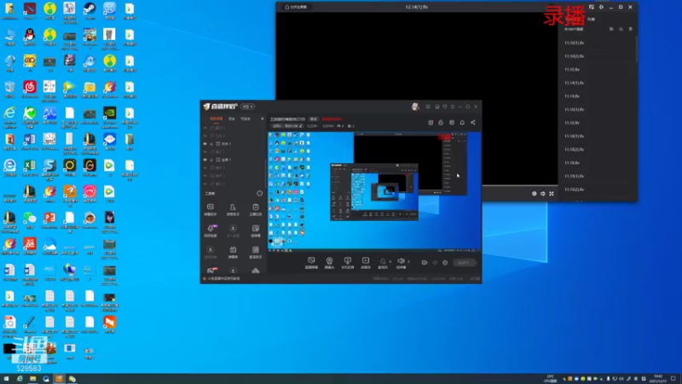Open the WeChat desktop icon
Viewport: 682px width, 384px height.
pos(30,218)
